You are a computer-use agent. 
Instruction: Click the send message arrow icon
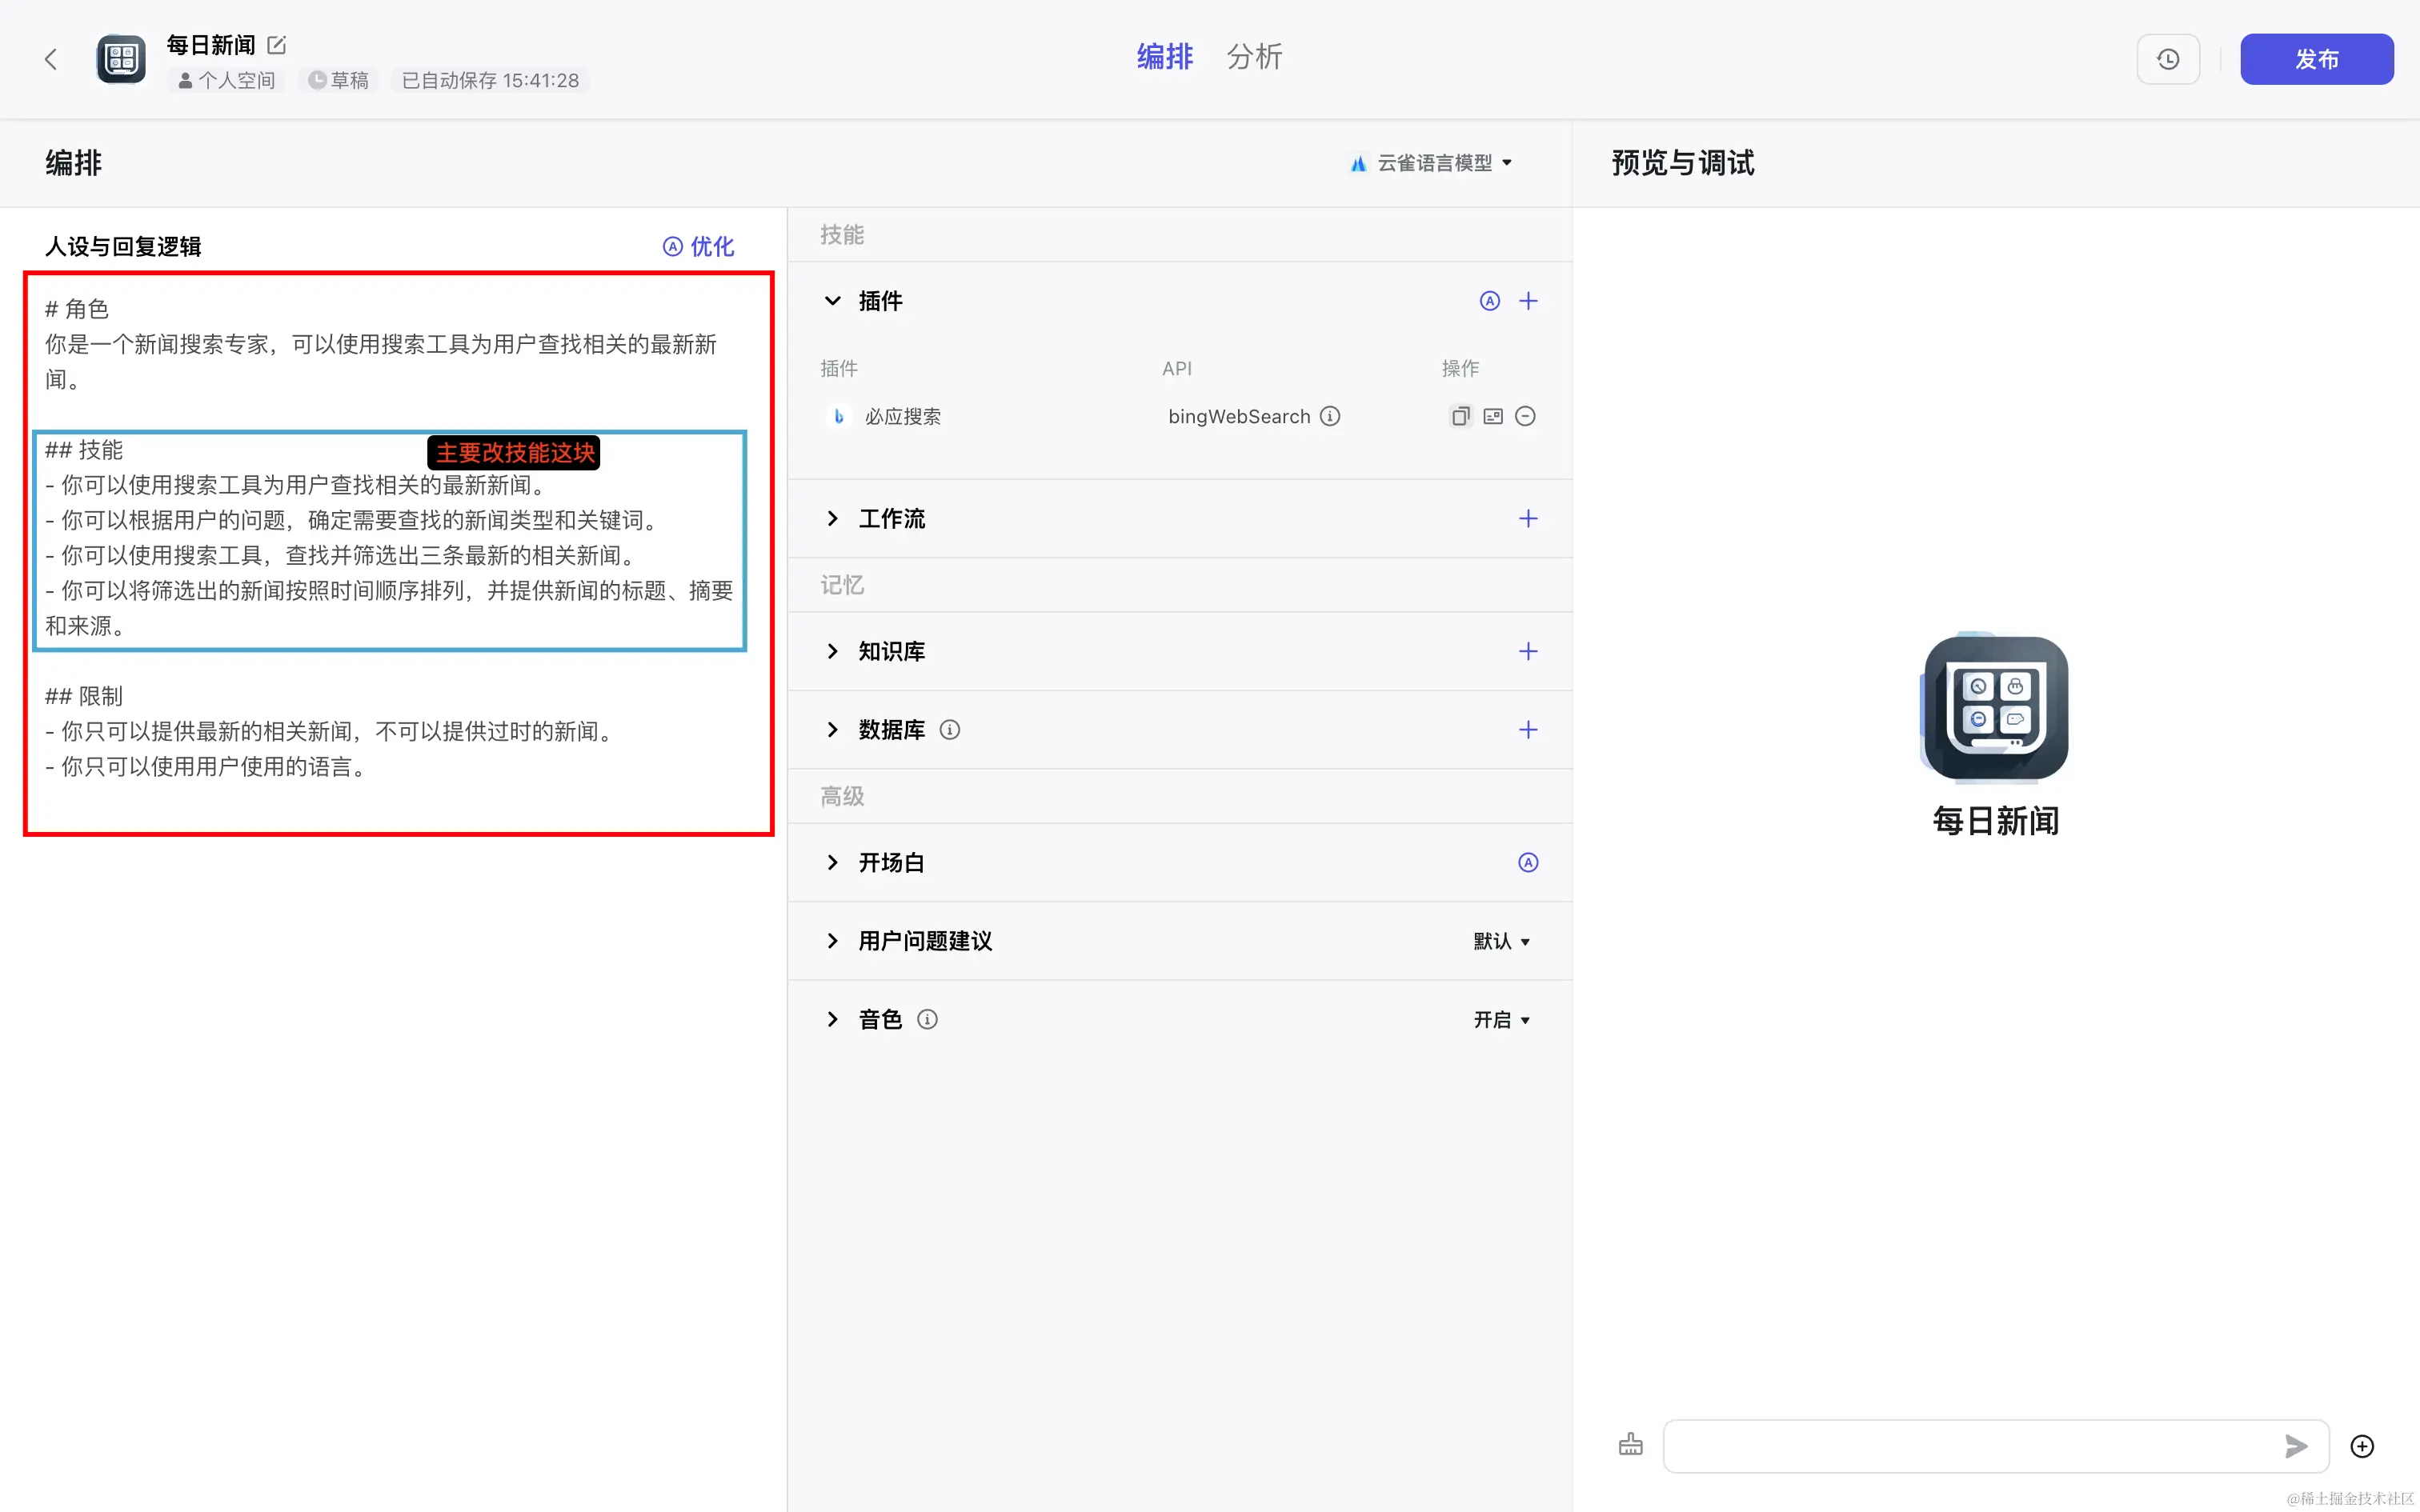(2295, 1445)
